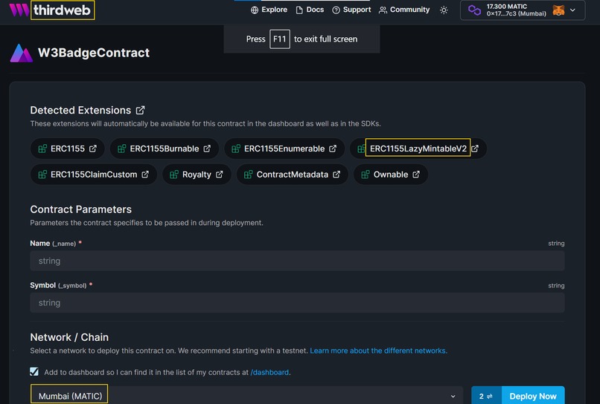The height and width of the screenshot is (404, 600).
Task: Toggle the Add to dashboard checkbox
Action: (x=34, y=371)
